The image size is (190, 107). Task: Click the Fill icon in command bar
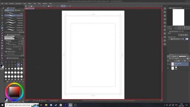(x=48, y=6)
